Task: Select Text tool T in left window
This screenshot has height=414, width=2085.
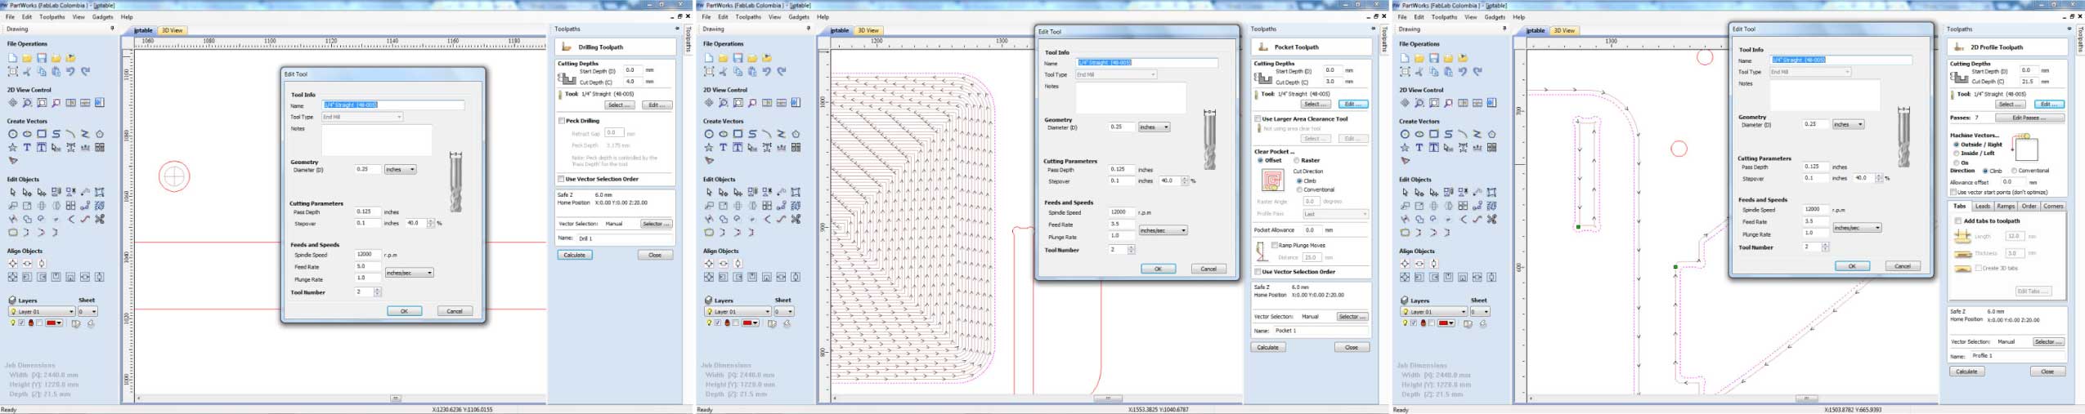Action: [x=27, y=148]
